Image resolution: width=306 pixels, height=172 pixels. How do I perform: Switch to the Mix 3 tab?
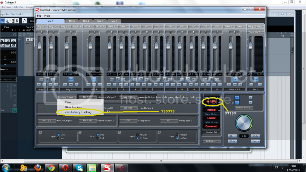tap(72, 21)
